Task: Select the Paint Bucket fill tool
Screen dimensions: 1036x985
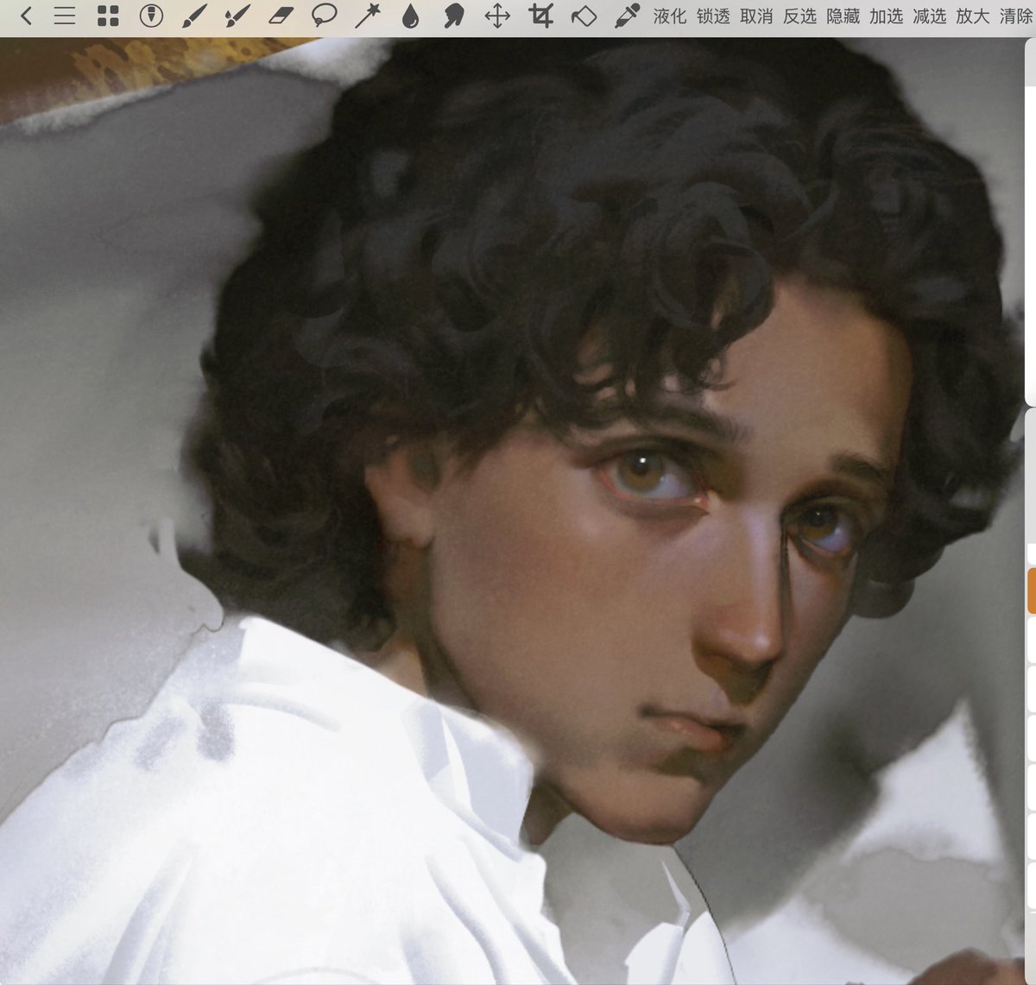Action: (584, 16)
